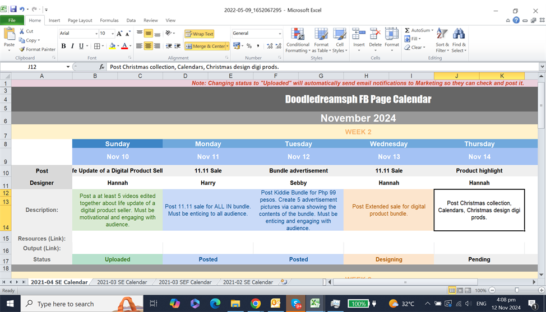Apply comma style formatting
Image resolution: width=546 pixels, height=312 pixels.
click(258, 46)
